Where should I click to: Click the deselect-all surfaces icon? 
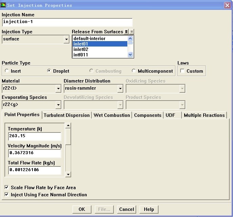coord(132,32)
